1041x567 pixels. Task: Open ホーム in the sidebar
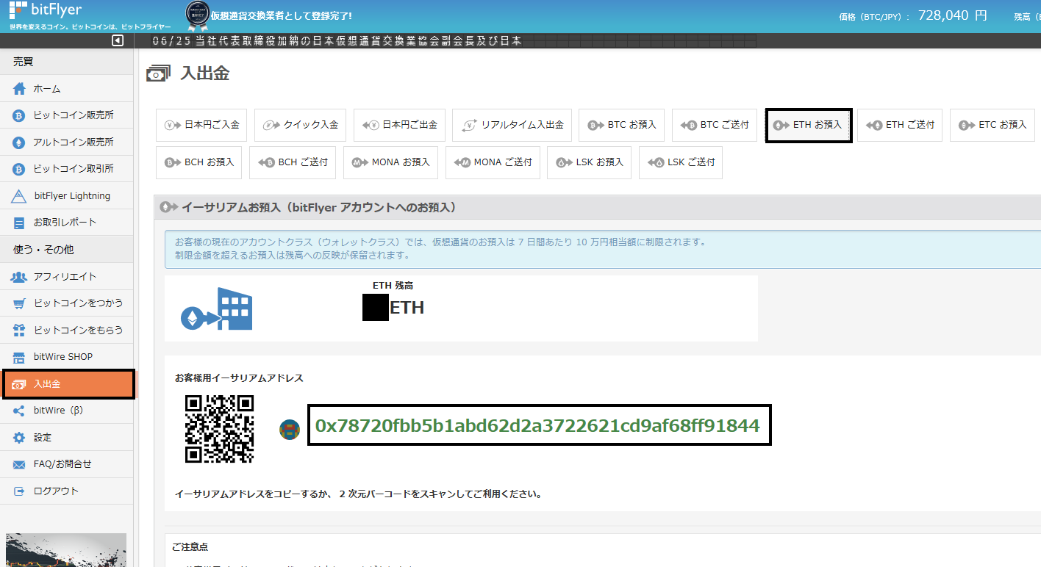point(67,88)
